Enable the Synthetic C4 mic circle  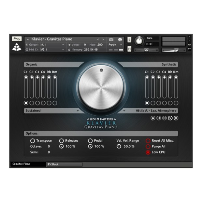pyautogui.click(x=165, y=103)
